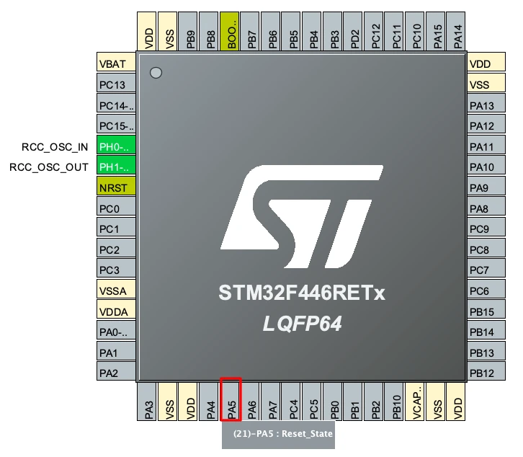Select pin PB15
The height and width of the screenshot is (457, 523).
tap(486, 309)
